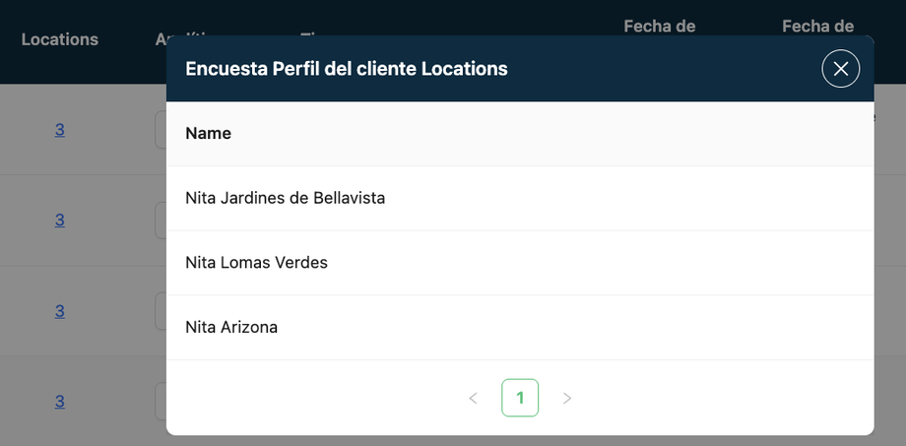This screenshot has width=906, height=446.
Task: Click the left Fecha de column header
Action: click(x=659, y=26)
